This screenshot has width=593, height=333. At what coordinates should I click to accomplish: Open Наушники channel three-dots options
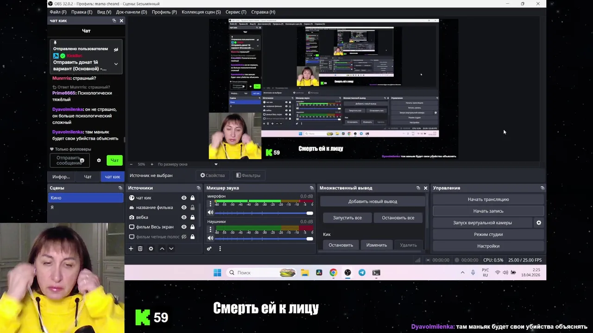(210, 229)
